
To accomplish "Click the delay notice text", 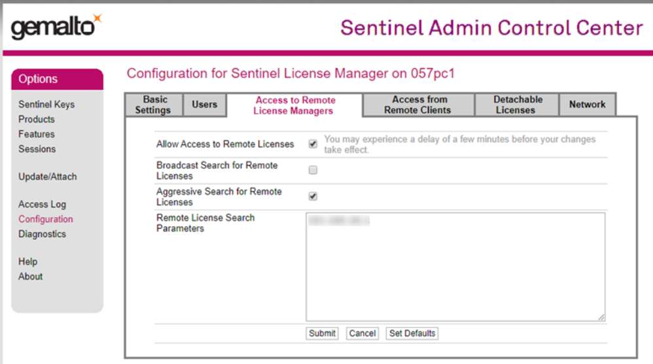I will pos(460,144).
